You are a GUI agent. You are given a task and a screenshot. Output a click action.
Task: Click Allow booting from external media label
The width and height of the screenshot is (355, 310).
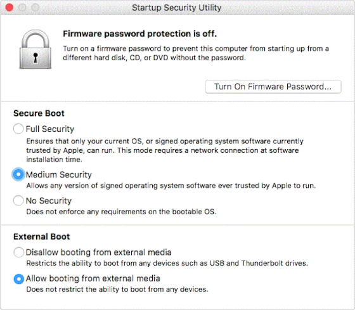pyautogui.click(x=93, y=278)
